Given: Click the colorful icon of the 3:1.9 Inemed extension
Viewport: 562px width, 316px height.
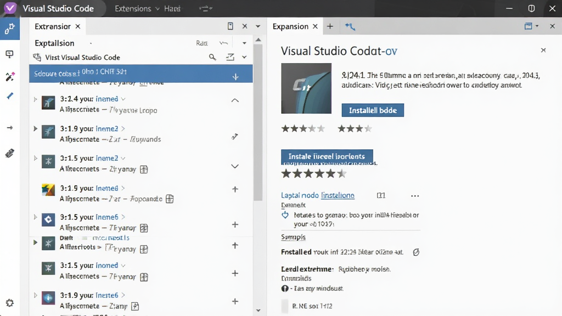Looking at the screenshot, I should point(48,190).
